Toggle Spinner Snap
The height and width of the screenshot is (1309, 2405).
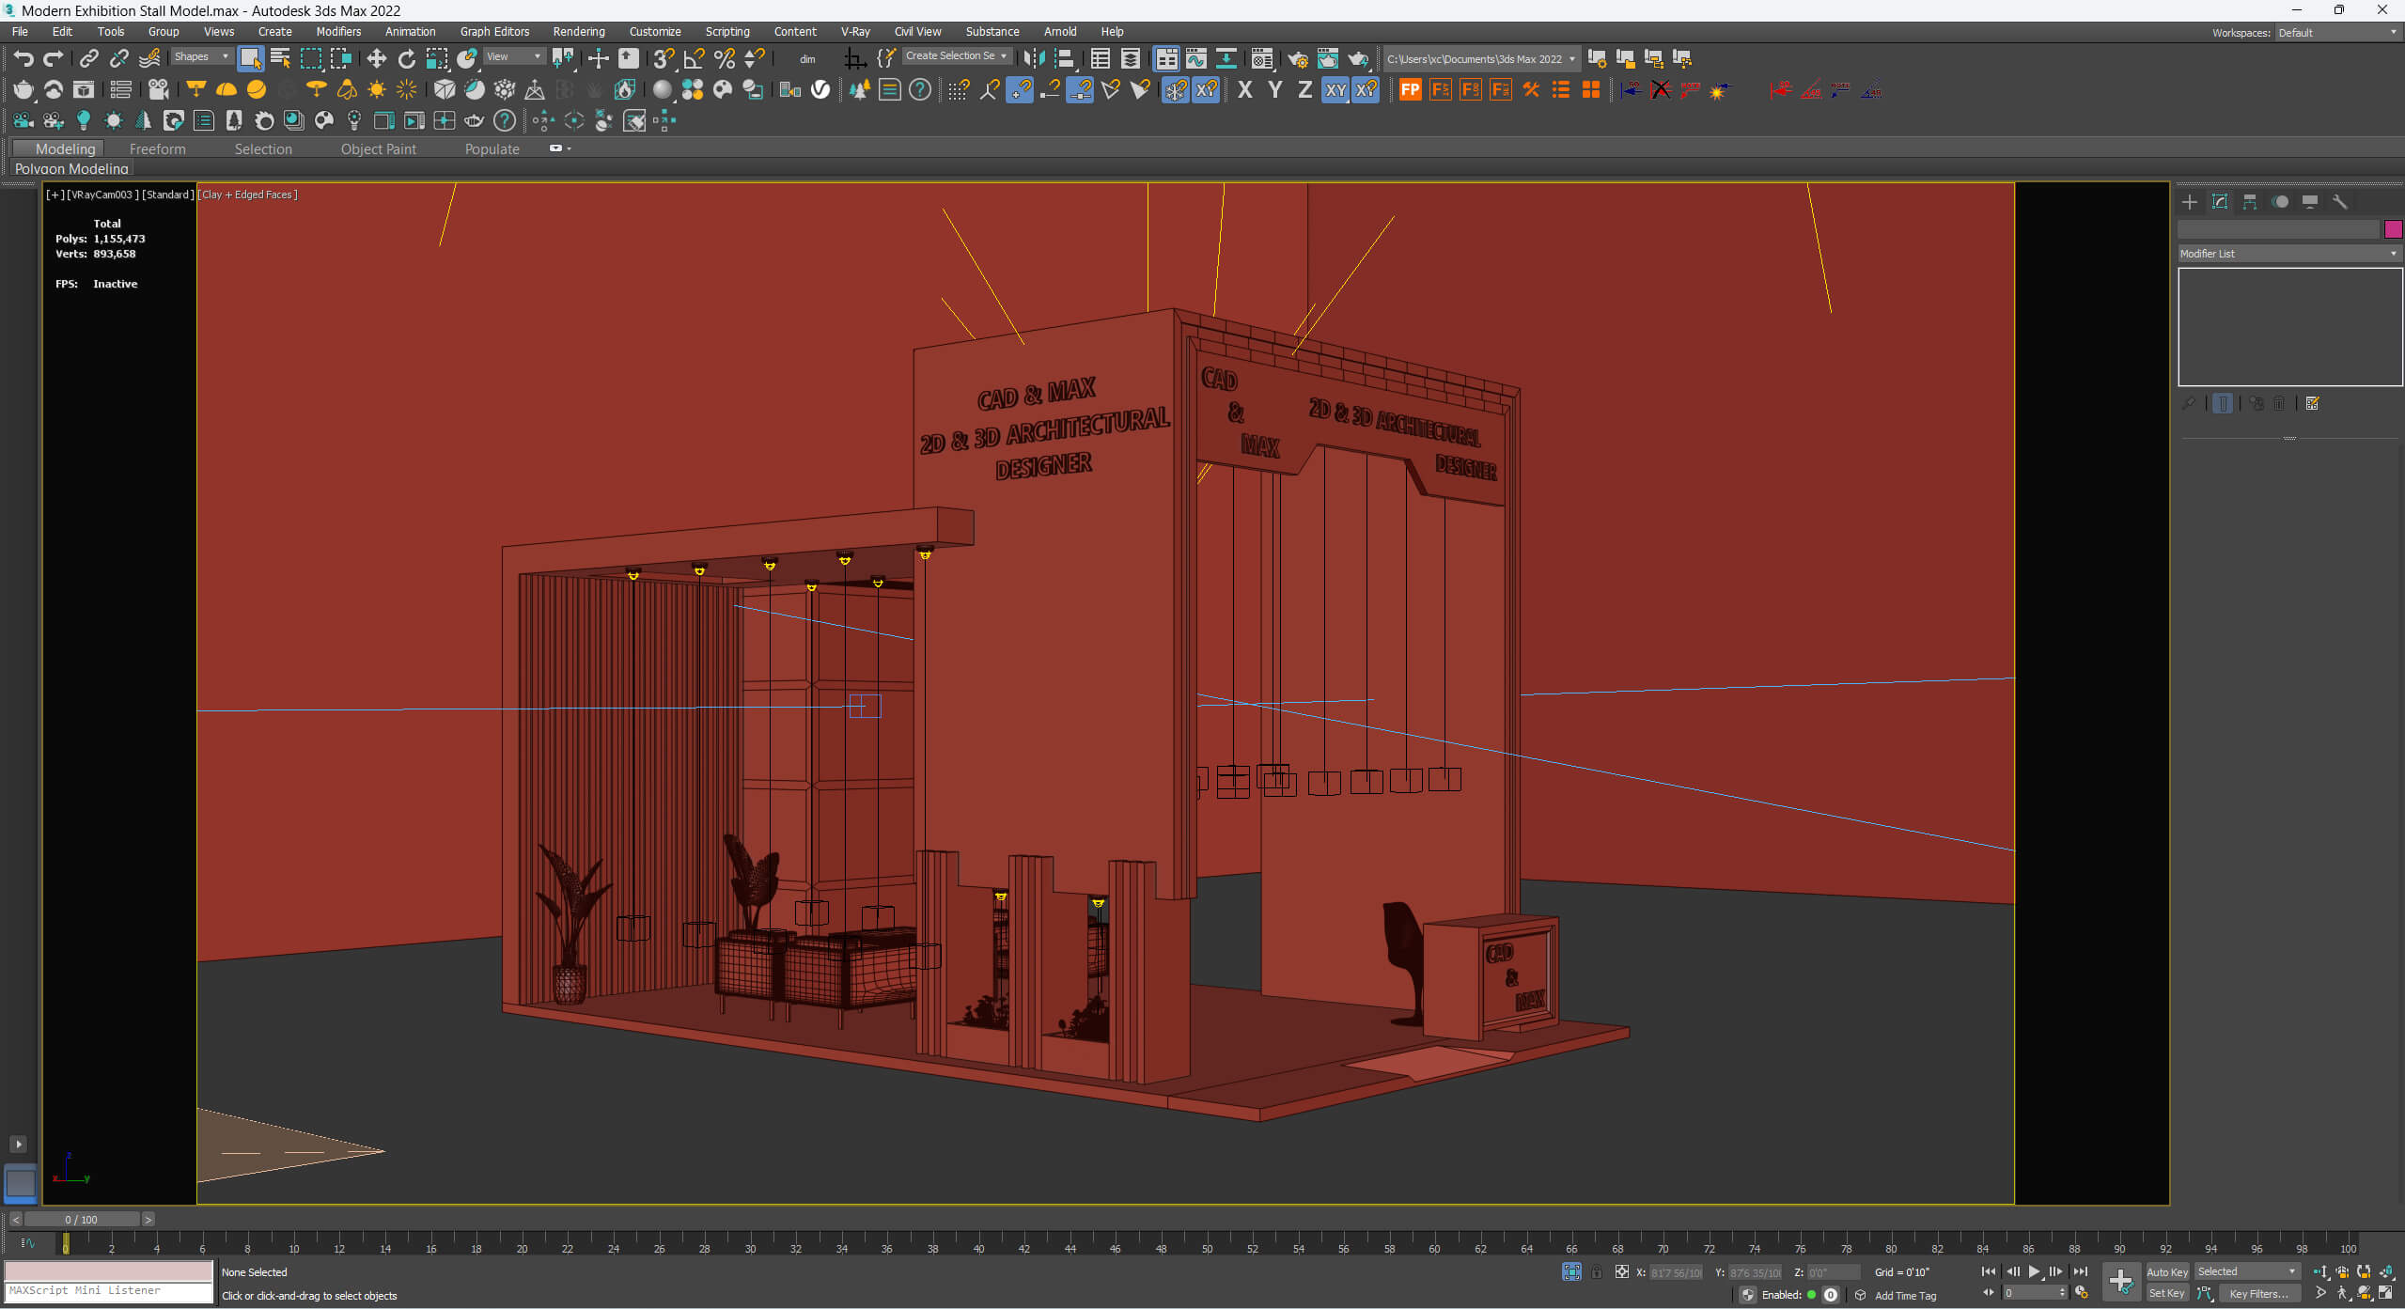754,58
